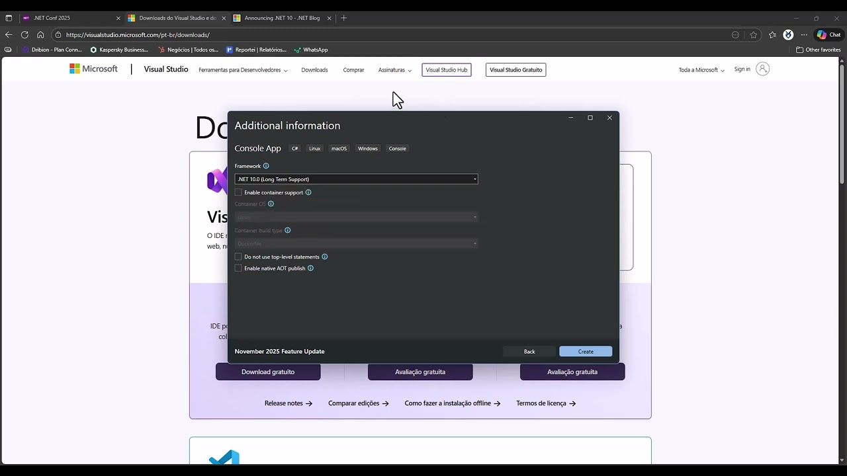Open tab actions menu icon

(9, 18)
